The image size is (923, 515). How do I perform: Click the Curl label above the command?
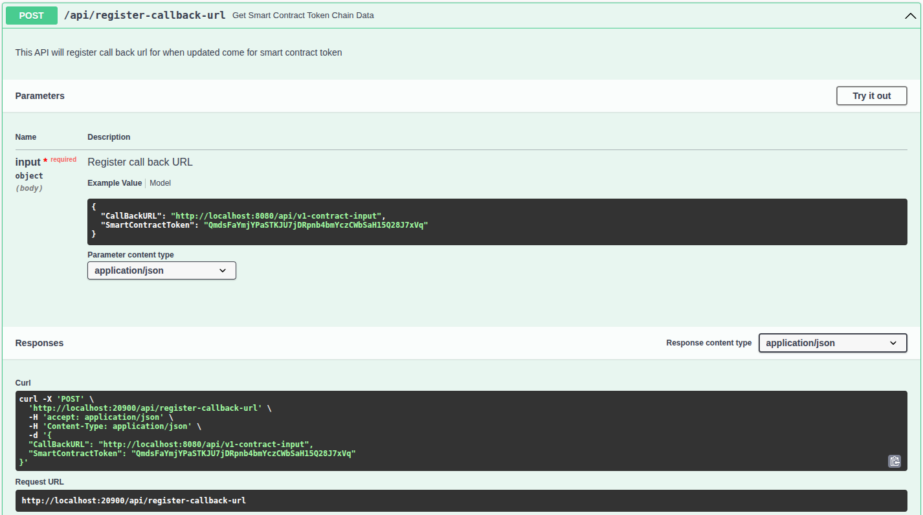click(x=23, y=383)
